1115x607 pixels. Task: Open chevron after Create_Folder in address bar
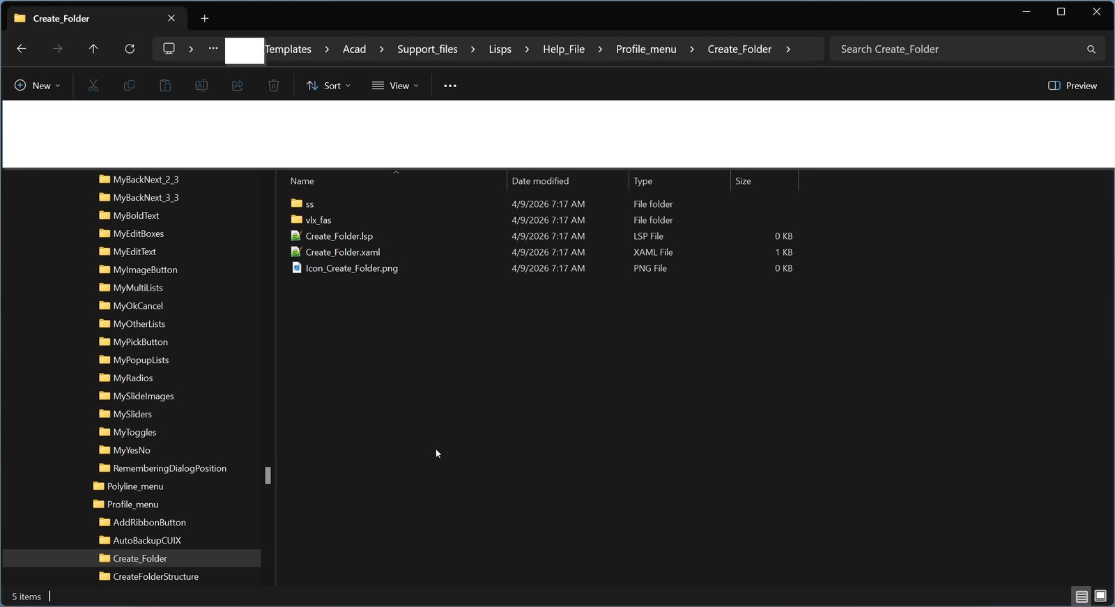click(788, 49)
